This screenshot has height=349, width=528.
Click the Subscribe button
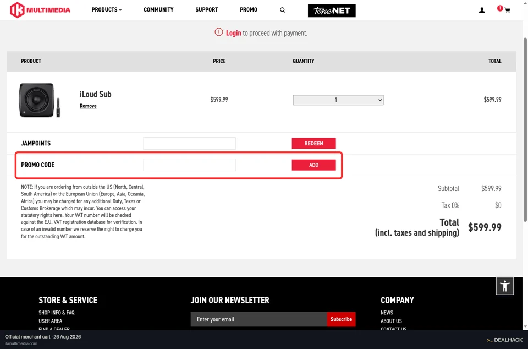[341, 319]
